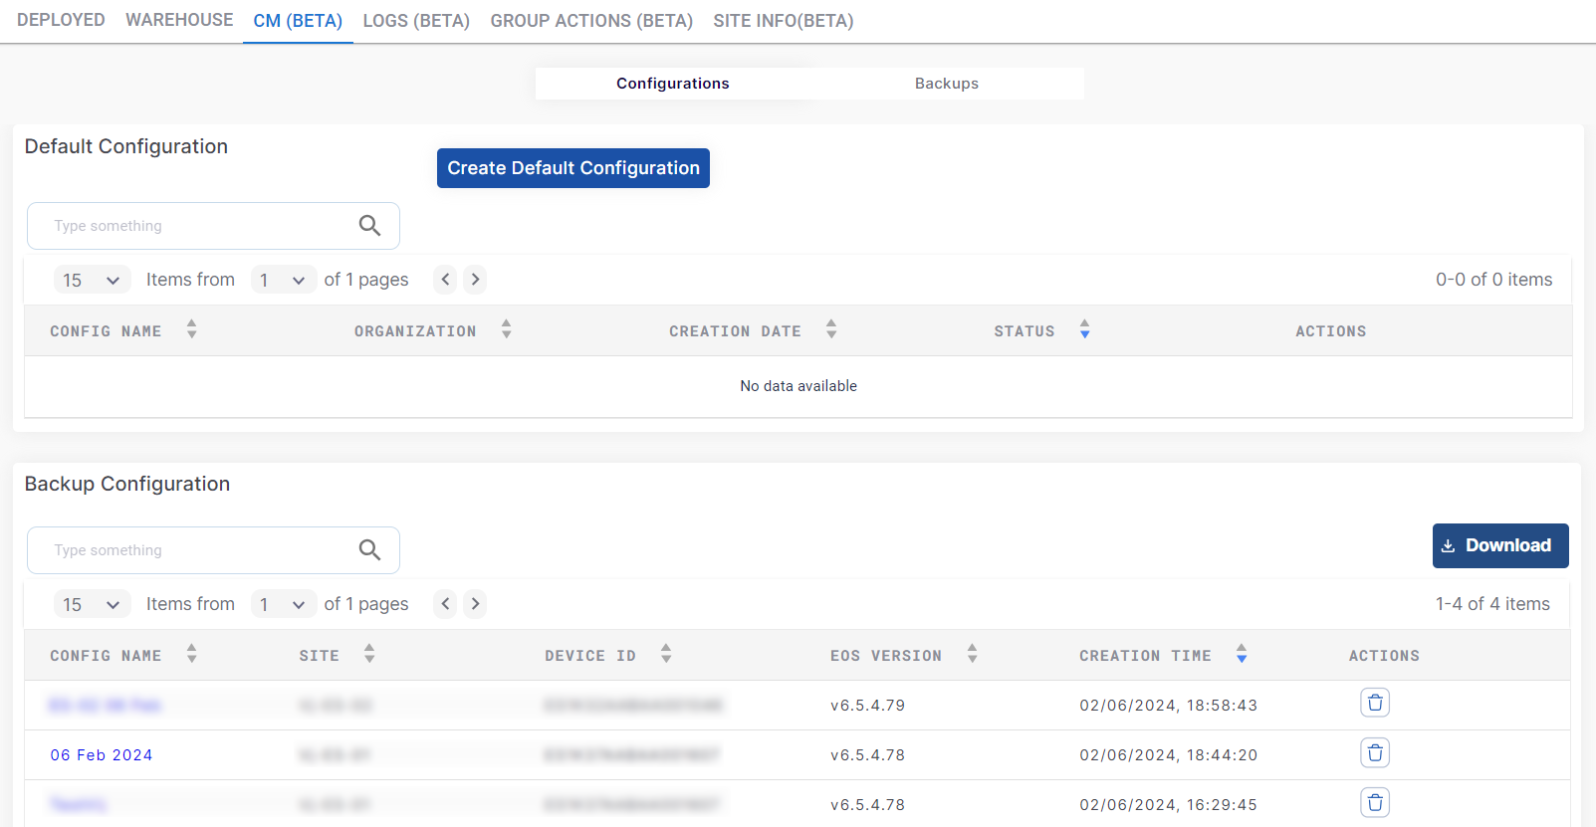
Task: Go to next page in Backup Configuration
Action: click(475, 604)
